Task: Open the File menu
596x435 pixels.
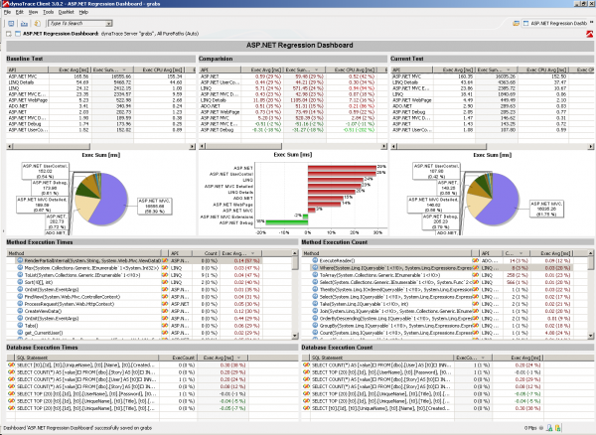Action: 7,12
